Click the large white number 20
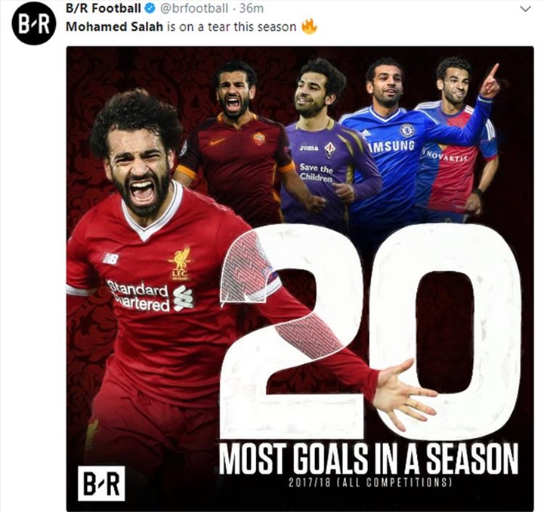 tap(369, 330)
